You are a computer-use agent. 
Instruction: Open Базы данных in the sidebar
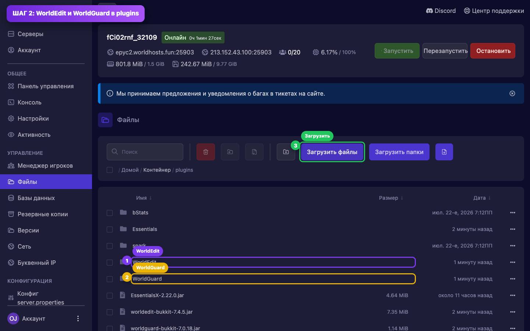coord(46,198)
